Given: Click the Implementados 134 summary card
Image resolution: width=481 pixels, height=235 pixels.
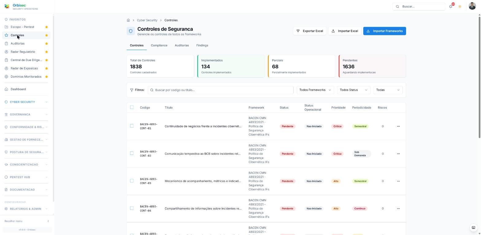Looking at the screenshot, I should point(231,66).
